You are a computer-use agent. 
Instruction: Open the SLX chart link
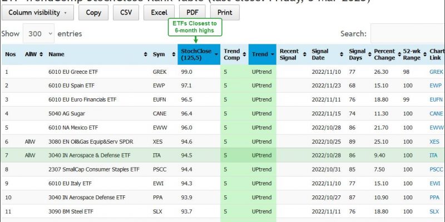click(434, 211)
